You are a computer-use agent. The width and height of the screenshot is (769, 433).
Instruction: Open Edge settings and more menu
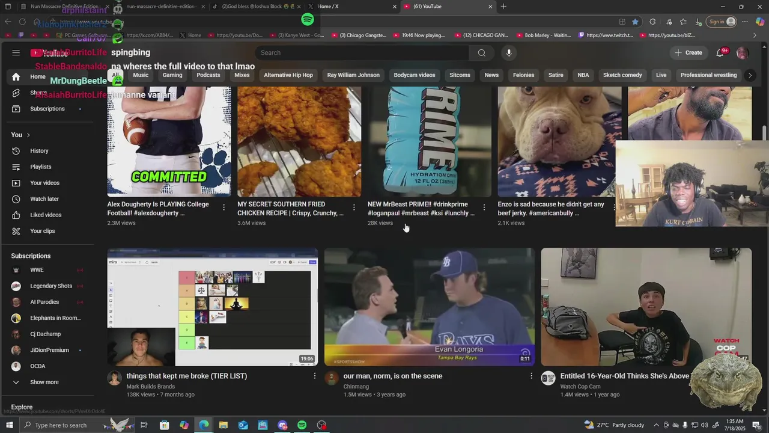pyautogui.click(x=745, y=22)
